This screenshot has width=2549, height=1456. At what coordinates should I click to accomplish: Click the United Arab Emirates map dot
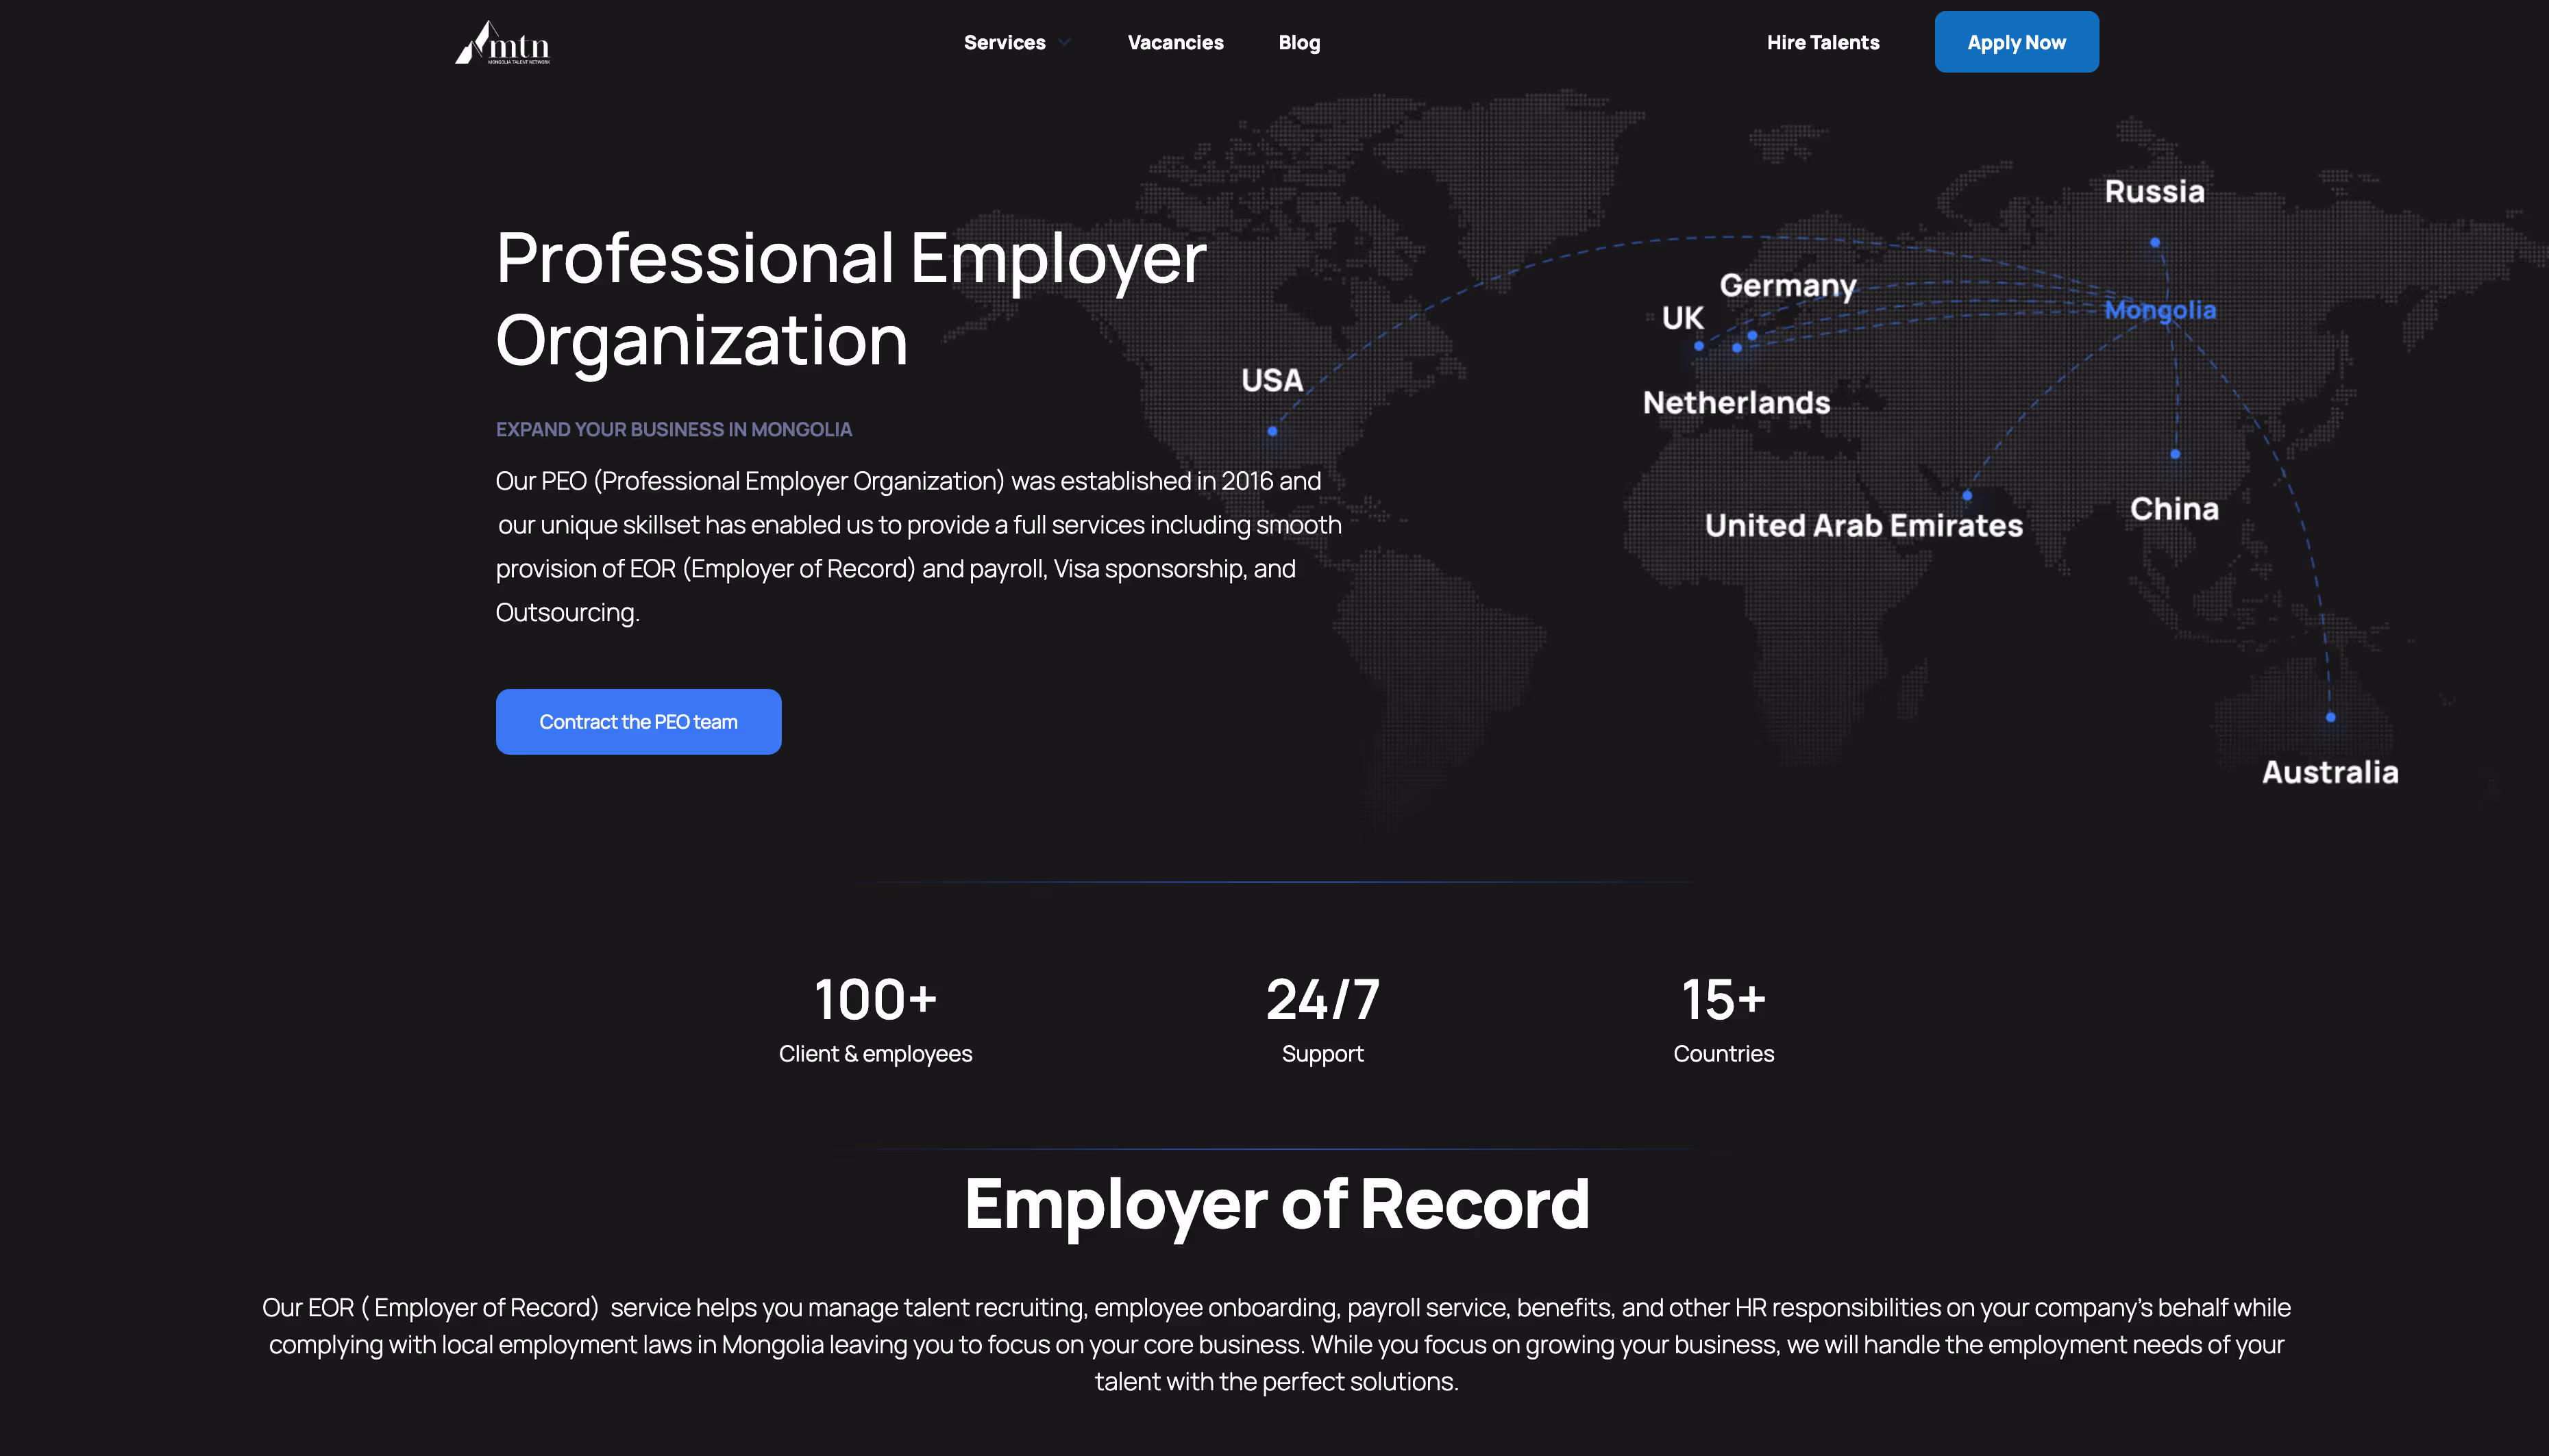tap(1967, 495)
